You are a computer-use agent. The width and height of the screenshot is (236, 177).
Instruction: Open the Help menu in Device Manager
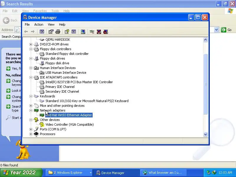tap(62, 24)
